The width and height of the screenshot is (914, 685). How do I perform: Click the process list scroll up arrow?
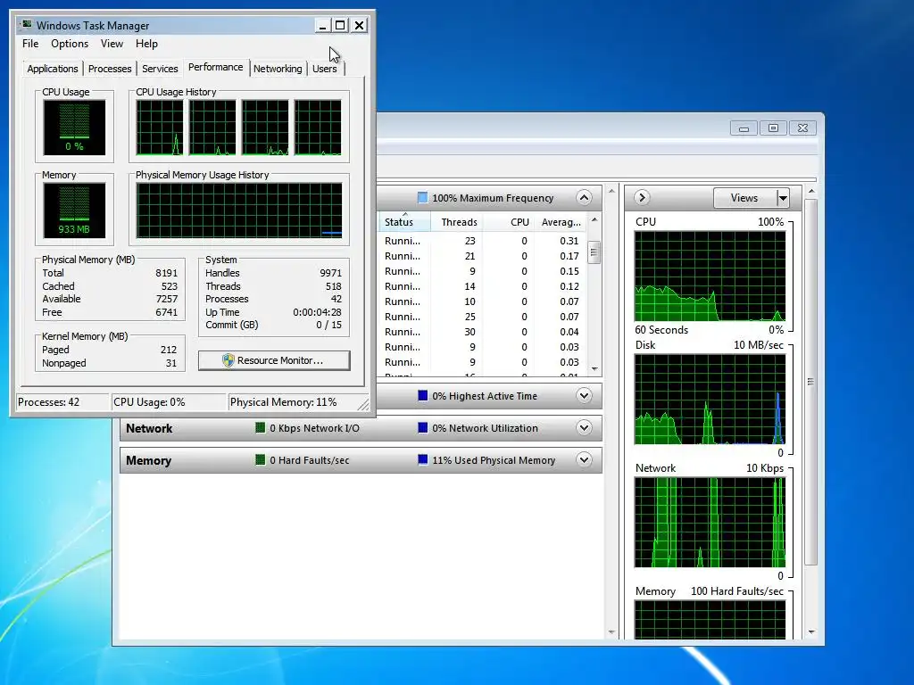coord(594,219)
